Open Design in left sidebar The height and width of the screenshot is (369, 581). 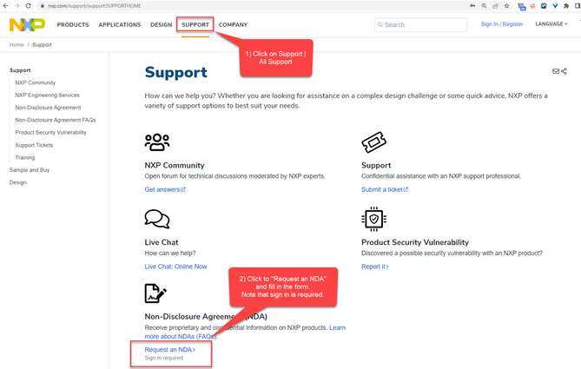[x=17, y=182]
